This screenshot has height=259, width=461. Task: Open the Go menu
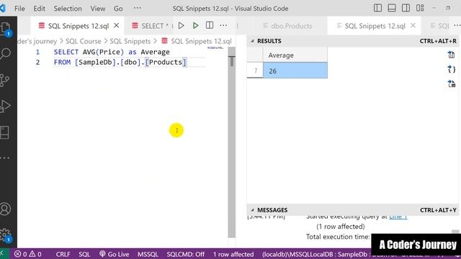(x=118, y=9)
